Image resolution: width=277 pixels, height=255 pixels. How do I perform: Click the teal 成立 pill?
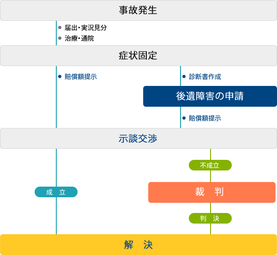tap(56, 192)
